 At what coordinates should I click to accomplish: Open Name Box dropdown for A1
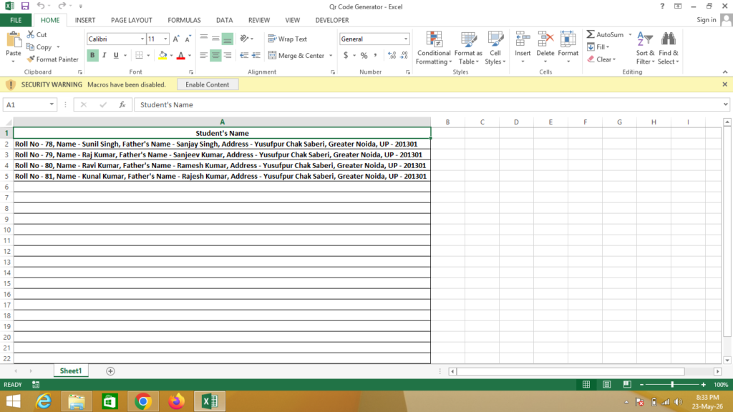[52, 104]
